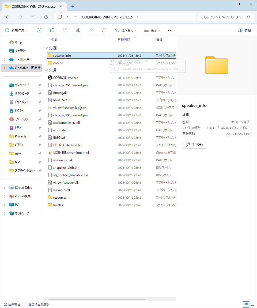
Task: Open the 新規作成 dropdown
Action: 16,30
